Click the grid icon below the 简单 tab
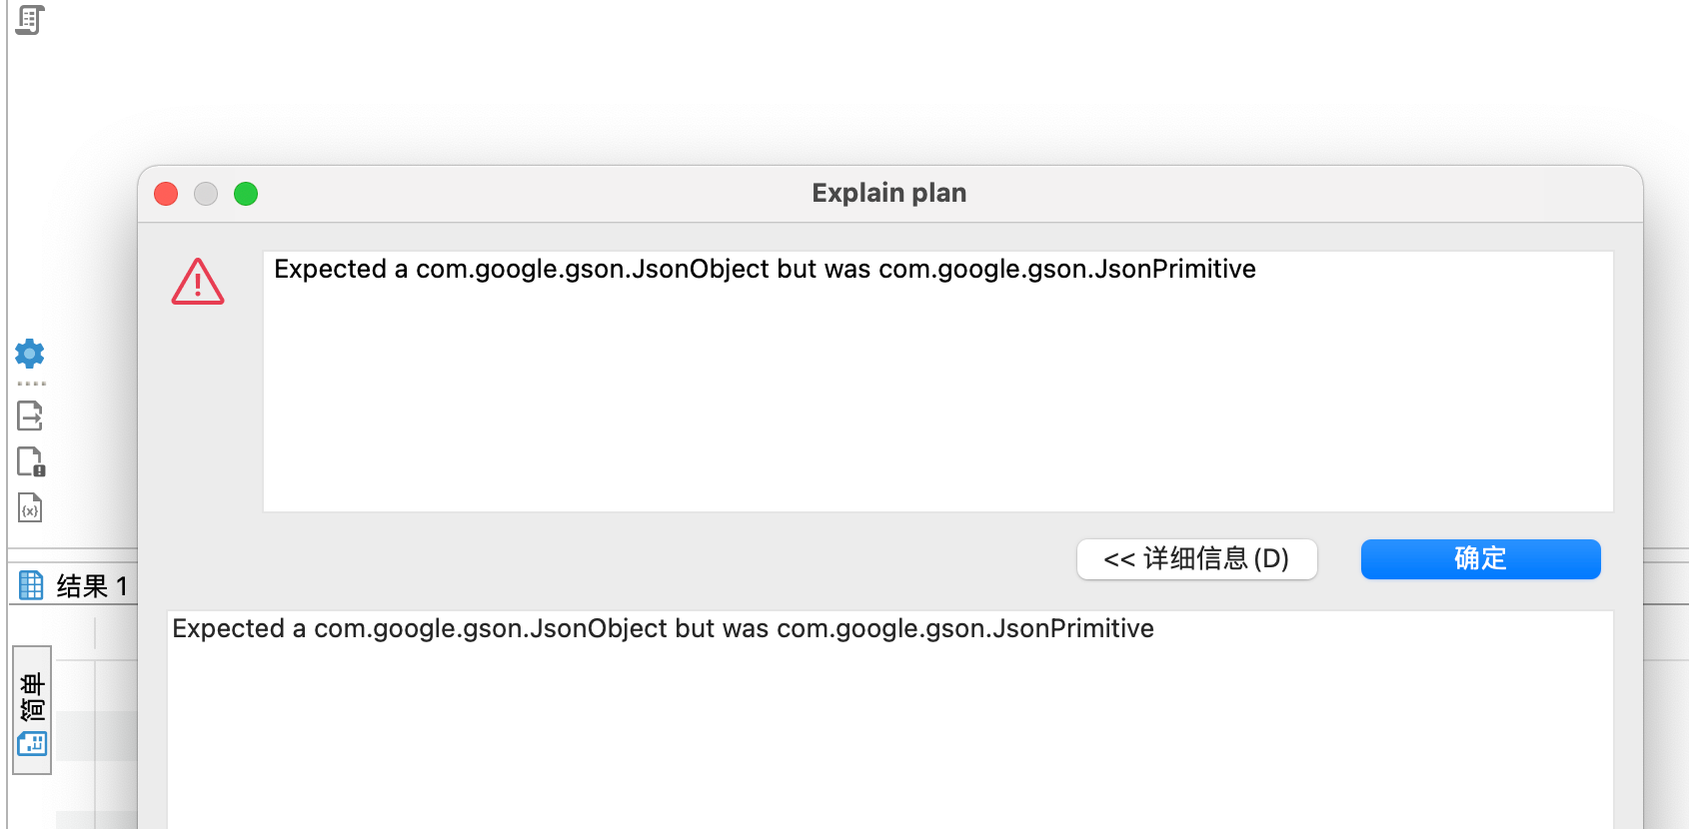 point(31,744)
